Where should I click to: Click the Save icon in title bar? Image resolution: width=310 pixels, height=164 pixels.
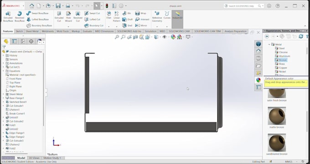coord(58,6)
